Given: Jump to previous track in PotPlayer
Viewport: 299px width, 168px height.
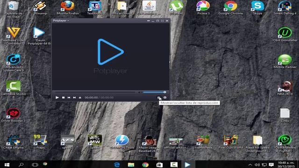Looking at the screenshot, I should 69,98.
